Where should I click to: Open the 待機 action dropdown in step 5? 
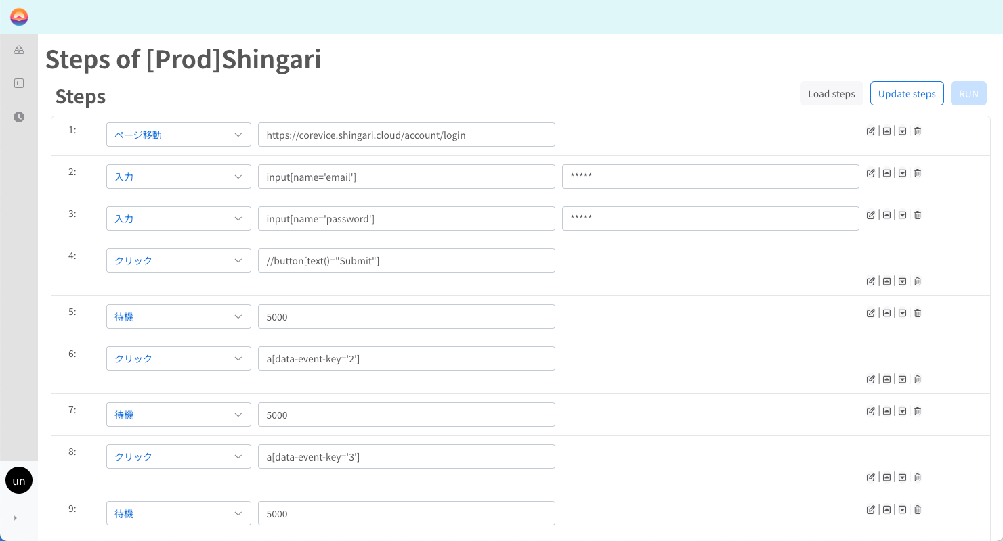[178, 316]
